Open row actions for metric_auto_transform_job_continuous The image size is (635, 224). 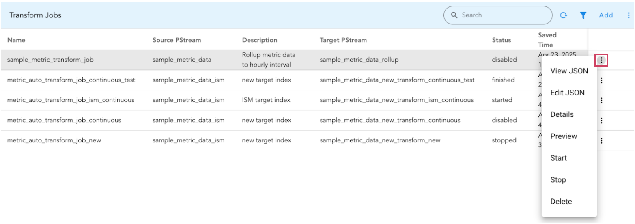pyautogui.click(x=601, y=120)
